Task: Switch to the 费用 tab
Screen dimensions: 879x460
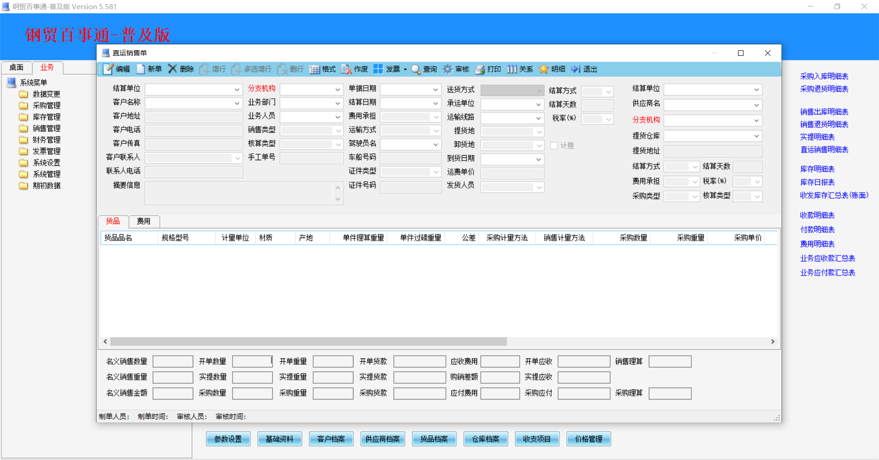Action: [144, 222]
